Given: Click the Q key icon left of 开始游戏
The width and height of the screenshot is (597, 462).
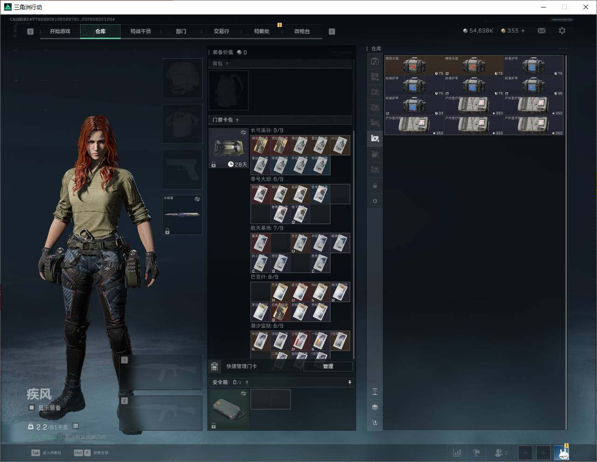Looking at the screenshot, I should pyautogui.click(x=30, y=32).
